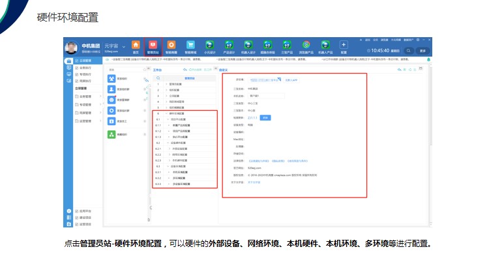Screen dimensions: 489x275
Task: Expand the 运营管理 folder
Action: pos(100,121)
